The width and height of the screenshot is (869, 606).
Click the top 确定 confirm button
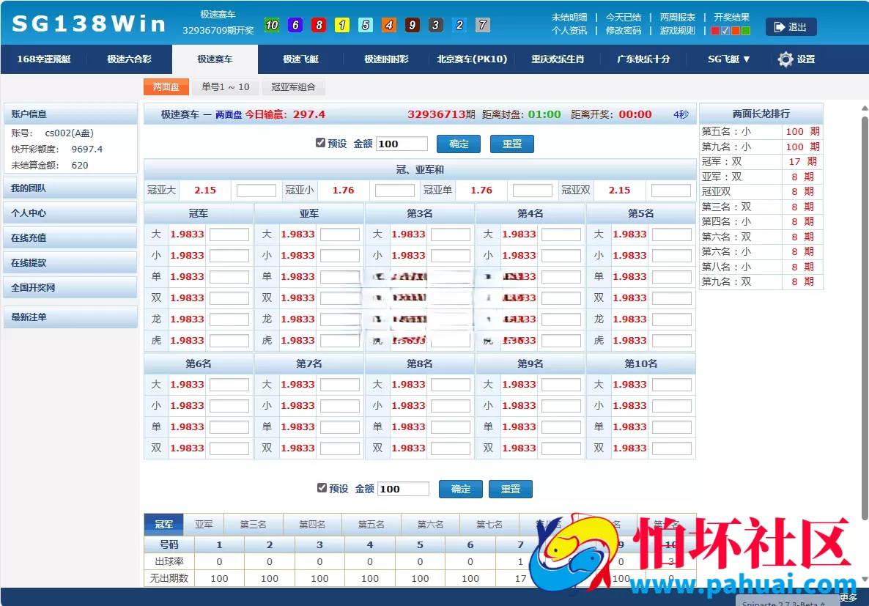point(459,144)
